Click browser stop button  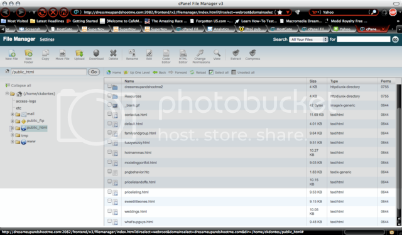pos(53,12)
